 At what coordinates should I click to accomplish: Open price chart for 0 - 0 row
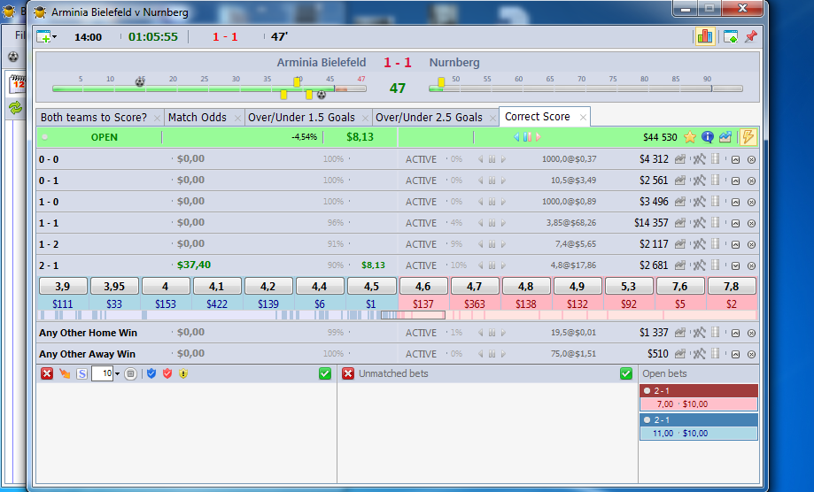pos(679,159)
